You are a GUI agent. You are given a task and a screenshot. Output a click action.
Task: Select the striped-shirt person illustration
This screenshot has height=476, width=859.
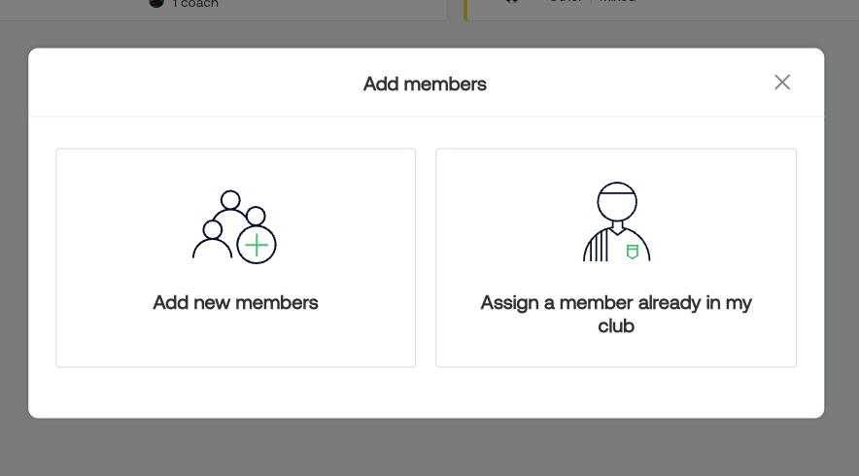click(616, 221)
